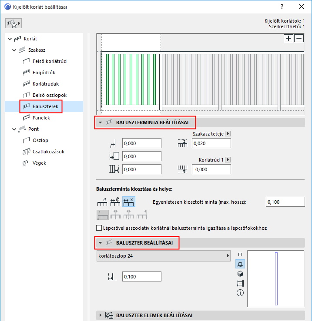Select equally distributed pattern option
The image size is (312, 321).
pos(129,202)
